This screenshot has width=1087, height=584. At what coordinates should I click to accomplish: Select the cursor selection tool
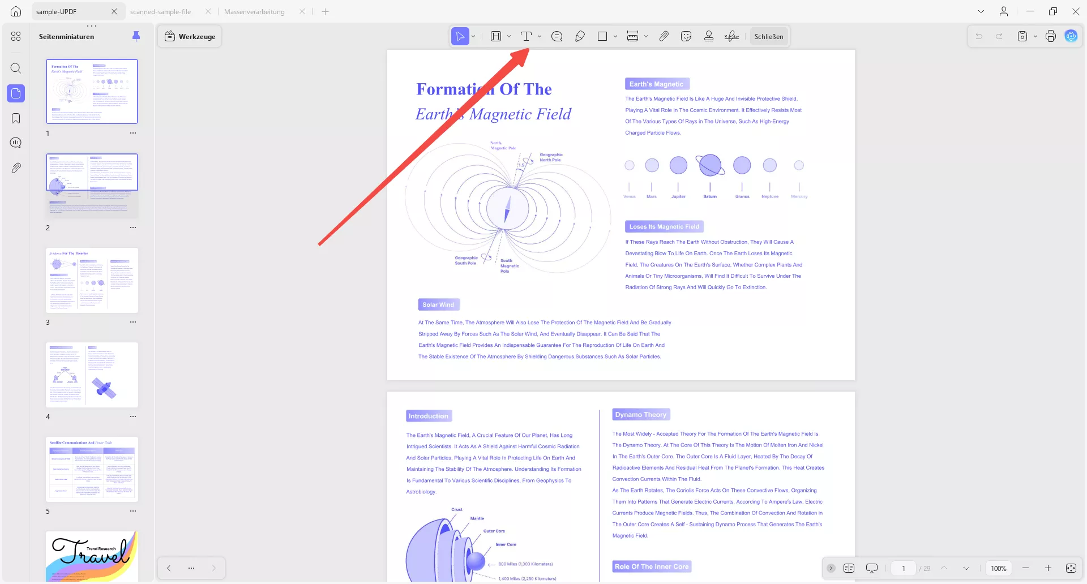[x=460, y=36]
